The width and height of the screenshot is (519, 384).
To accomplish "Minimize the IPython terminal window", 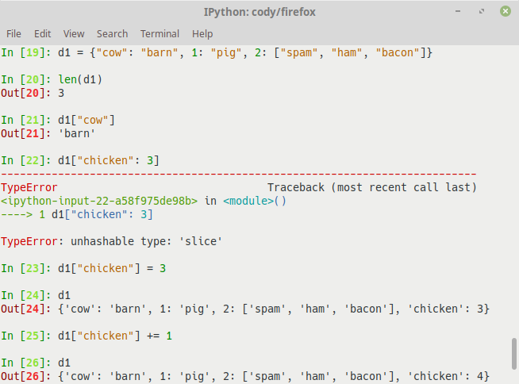I will coord(458,11).
